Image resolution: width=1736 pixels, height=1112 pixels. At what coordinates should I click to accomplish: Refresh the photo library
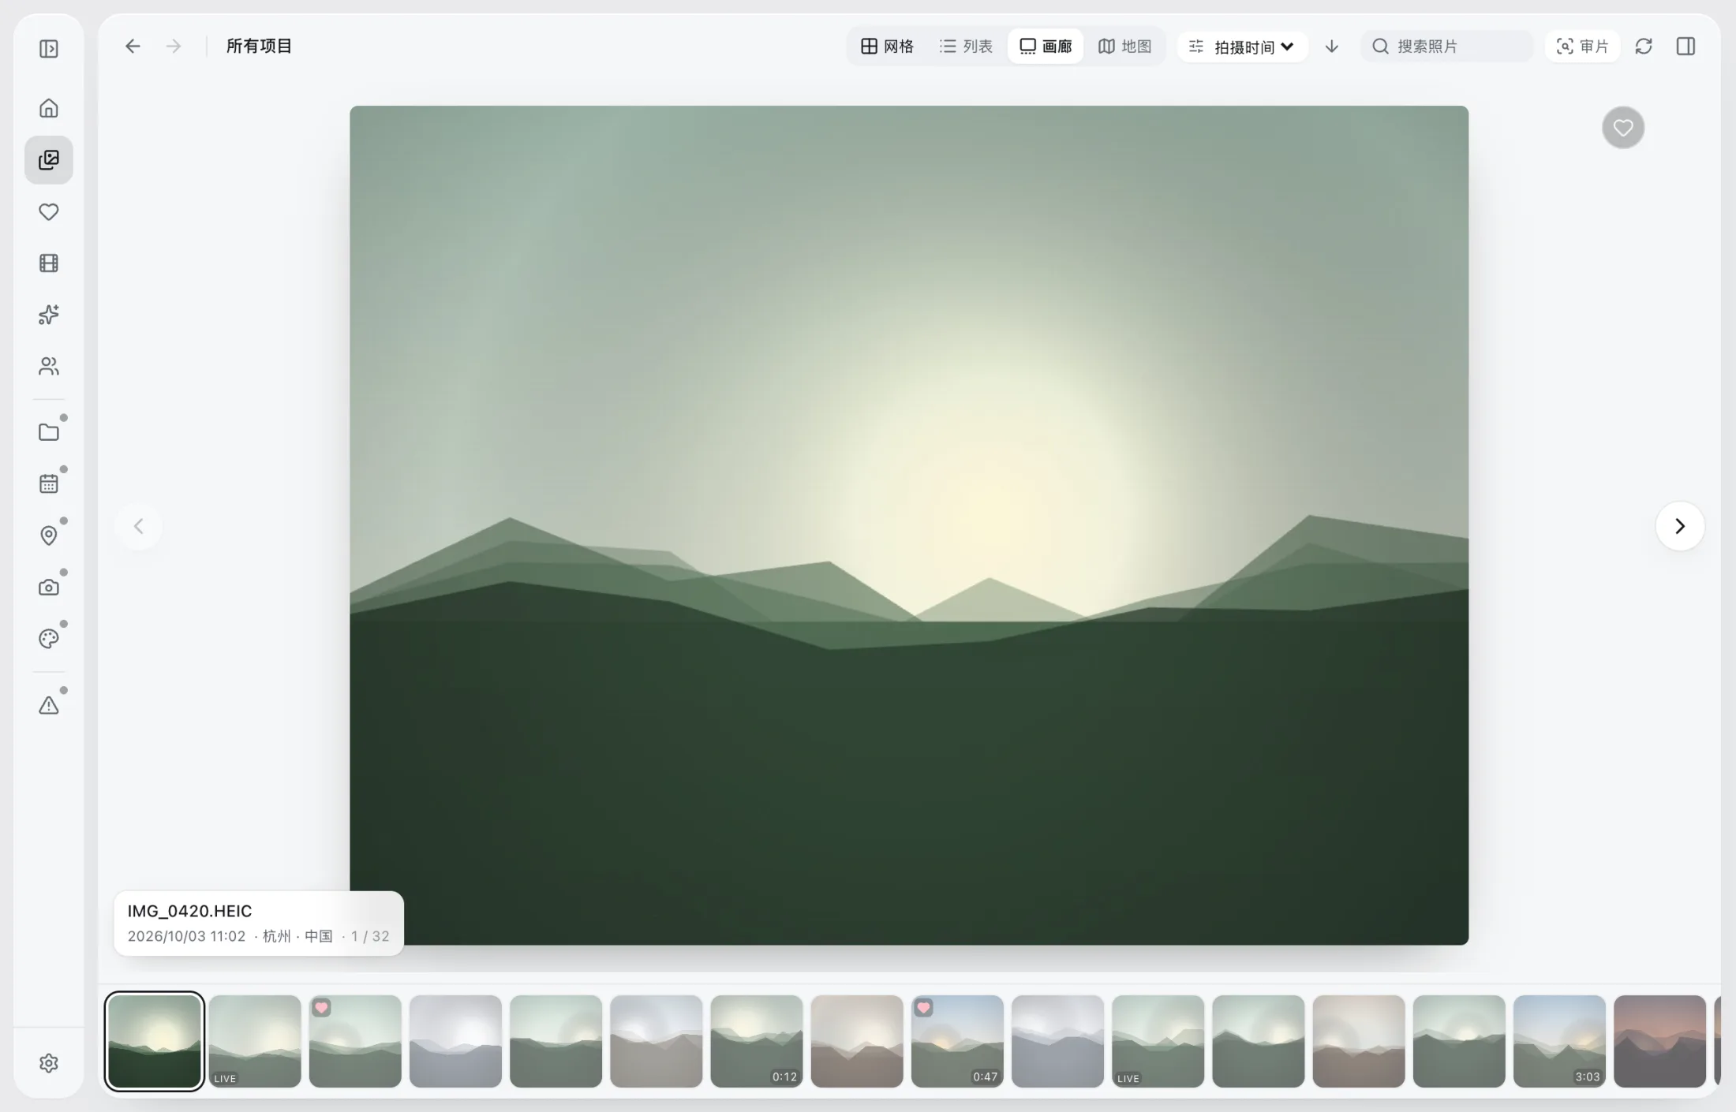tap(1644, 47)
